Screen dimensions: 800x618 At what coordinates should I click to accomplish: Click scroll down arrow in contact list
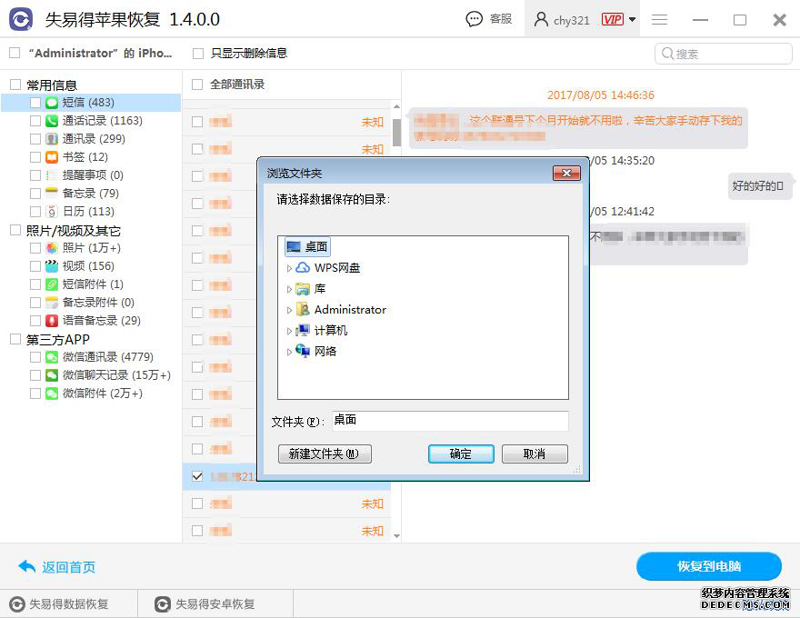396,536
